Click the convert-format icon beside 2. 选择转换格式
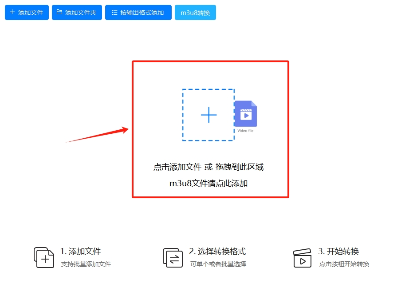This screenshot has height=284, width=417. (x=173, y=258)
